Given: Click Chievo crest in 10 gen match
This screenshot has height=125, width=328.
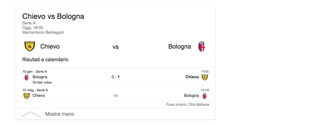Looking at the screenshot, I should [x=205, y=77].
